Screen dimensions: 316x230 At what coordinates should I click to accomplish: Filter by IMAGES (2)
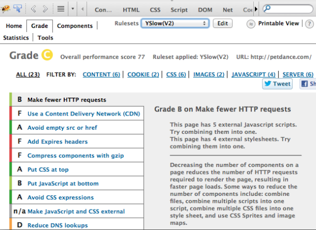click(209, 75)
